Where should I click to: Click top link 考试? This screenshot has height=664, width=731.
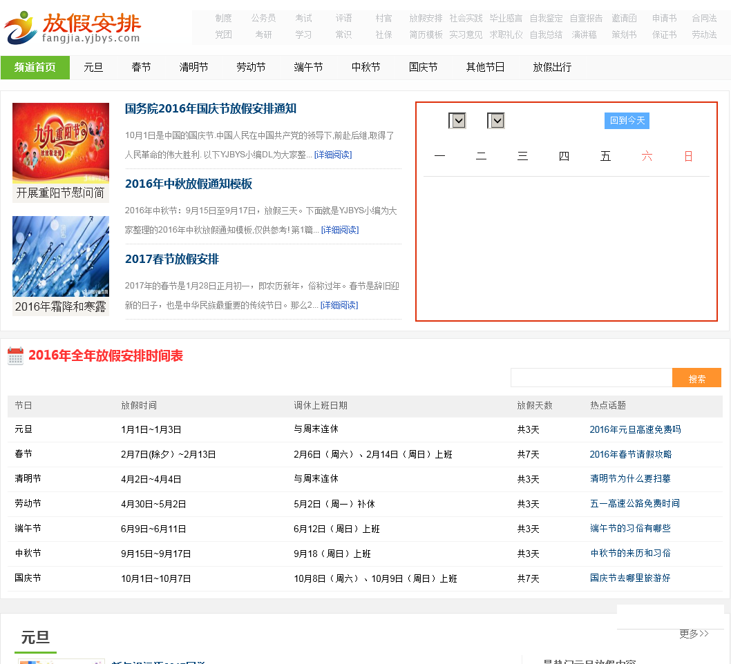pyautogui.click(x=303, y=18)
